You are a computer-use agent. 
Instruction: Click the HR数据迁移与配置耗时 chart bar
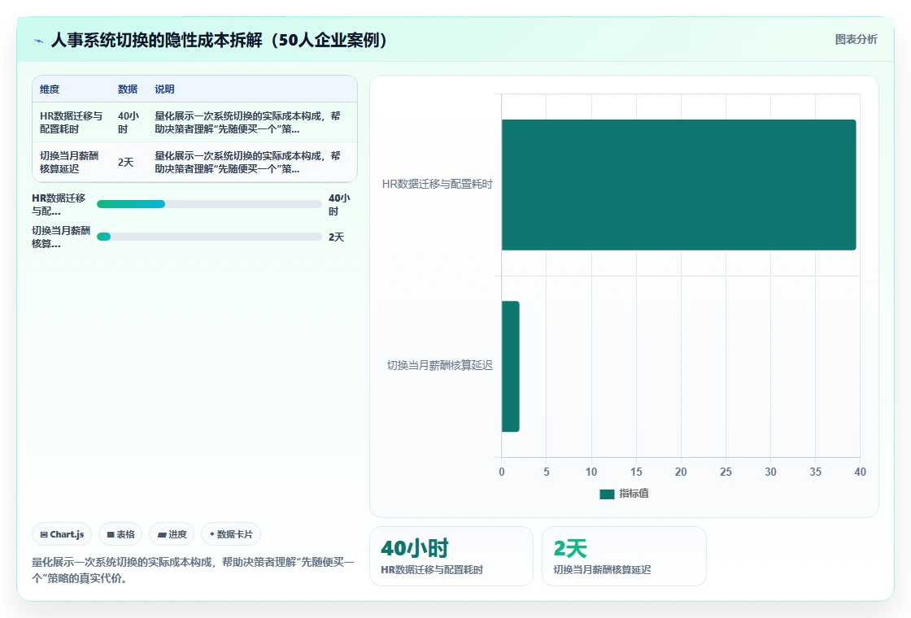[678, 185]
